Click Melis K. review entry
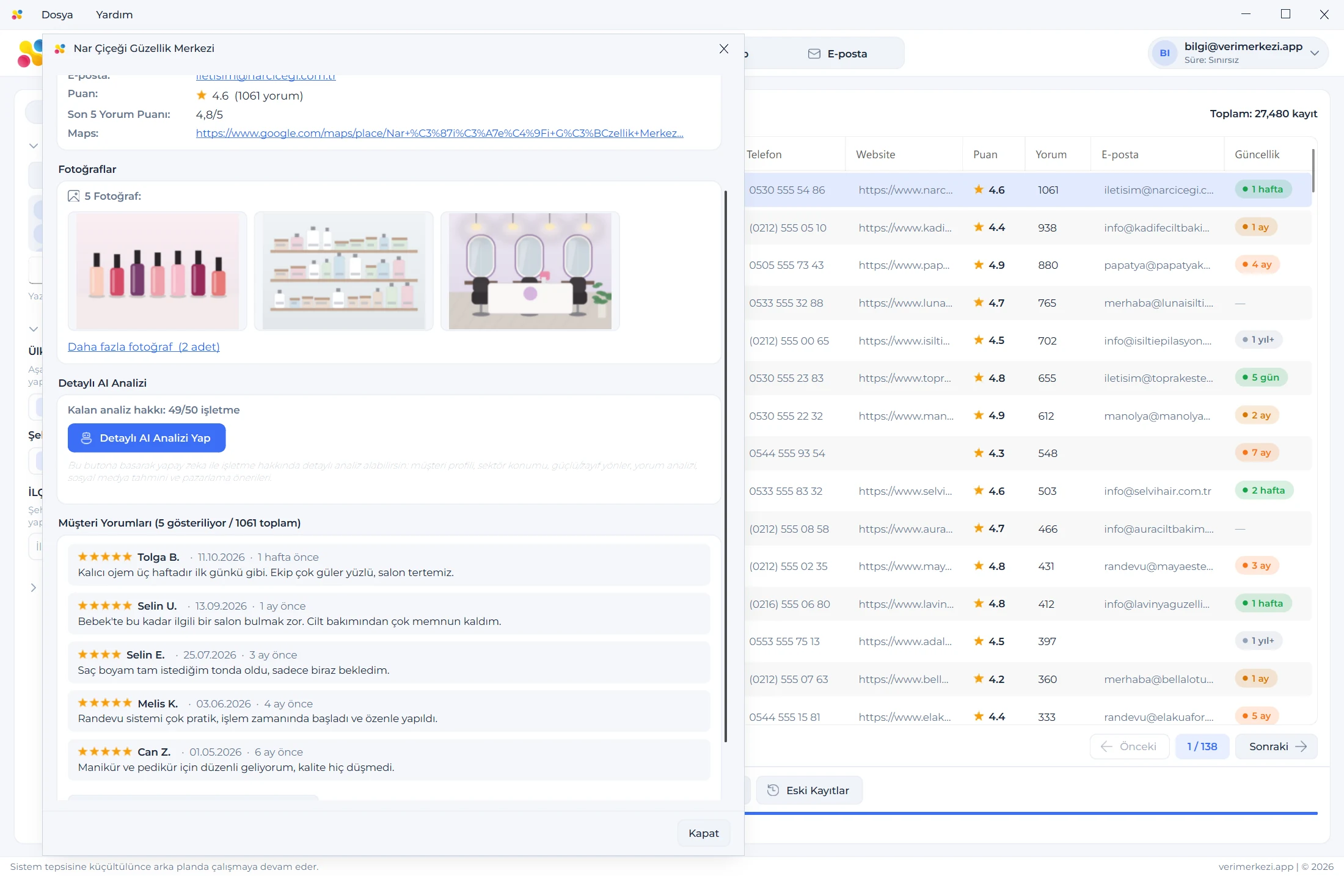1344x876 pixels. coord(389,711)
